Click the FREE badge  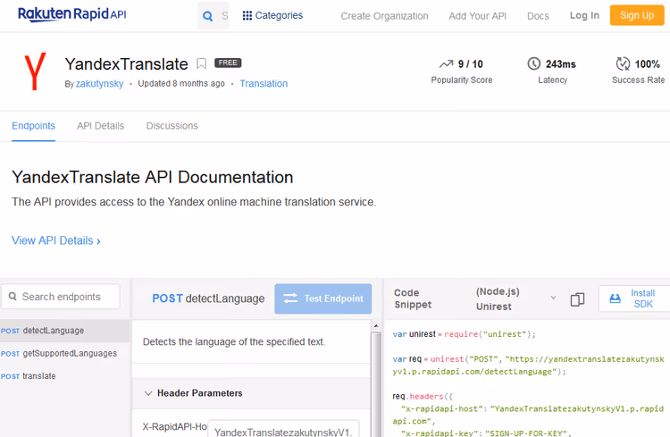pos(228,63)
